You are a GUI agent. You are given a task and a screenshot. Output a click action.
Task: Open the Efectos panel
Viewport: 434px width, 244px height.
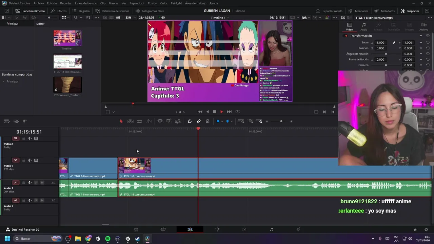coord(59,11)
